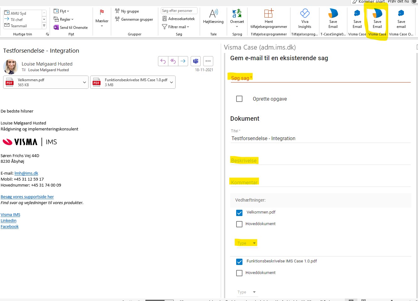This screenshot has width=418, height=301.
Task: Open the Linkedin link
Action: point(8,220)
